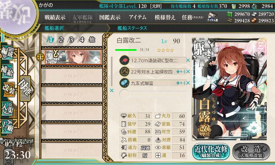Return to 母港 home port button
The image size is (275, 165).
coord(25,88)
